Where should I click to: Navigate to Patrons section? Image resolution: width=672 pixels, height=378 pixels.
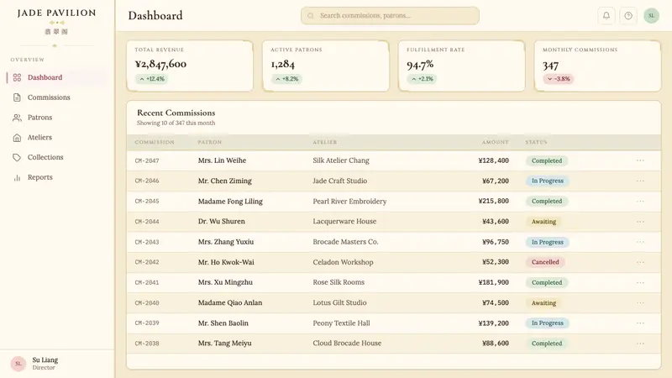click(x=56, y=118)
